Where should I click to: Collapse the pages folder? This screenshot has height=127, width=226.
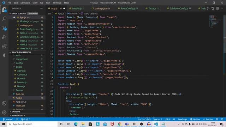19,67
